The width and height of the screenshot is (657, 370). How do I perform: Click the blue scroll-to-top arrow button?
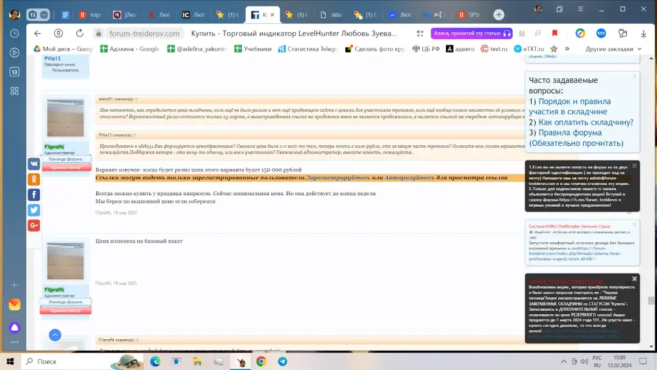pos(55,335)
